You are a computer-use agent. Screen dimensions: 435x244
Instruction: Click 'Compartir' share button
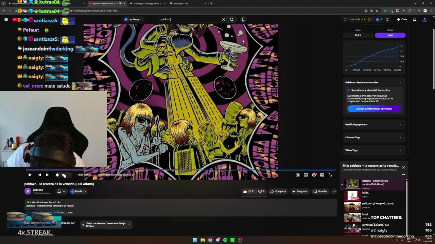click(278, 191)
